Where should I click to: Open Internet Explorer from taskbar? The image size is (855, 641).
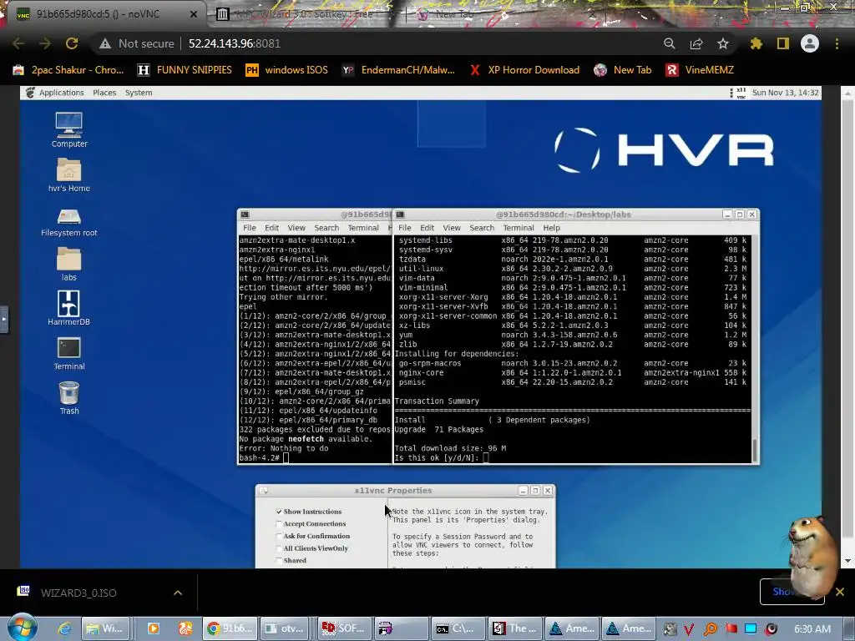[x=64, y=628]
